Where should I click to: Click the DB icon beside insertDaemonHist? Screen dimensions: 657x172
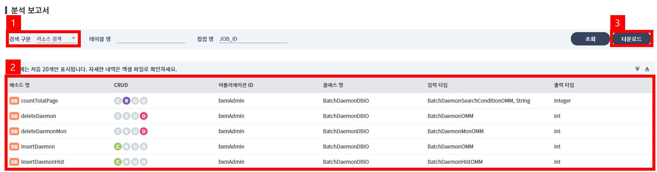click(14, 162)
